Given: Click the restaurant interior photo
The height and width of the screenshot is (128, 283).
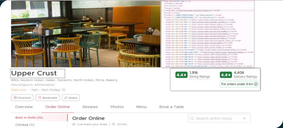Looking at the screenshot, I should 86,34.
